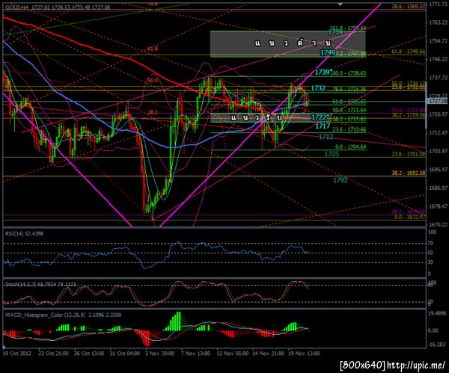
Task: Select Fibonacci label 61.8 - 1725.65
Action: point(349,102)
